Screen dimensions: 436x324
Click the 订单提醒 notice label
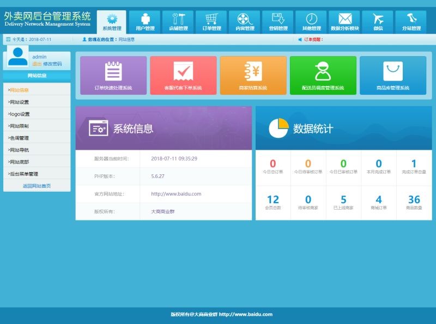click(313, 39)
